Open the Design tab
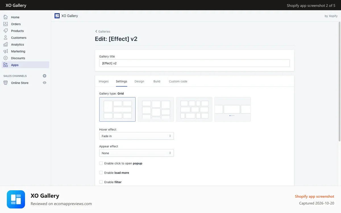This screenshot has width=341, height=213. (x=139, y=81)
